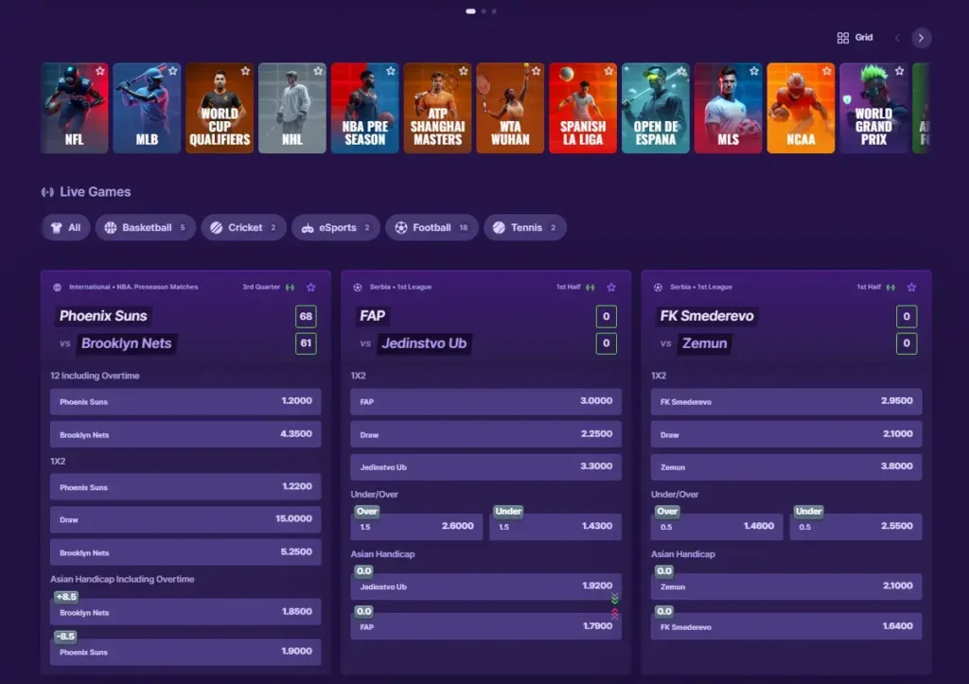Star the NBA Pre Season card

click(391, 71)
